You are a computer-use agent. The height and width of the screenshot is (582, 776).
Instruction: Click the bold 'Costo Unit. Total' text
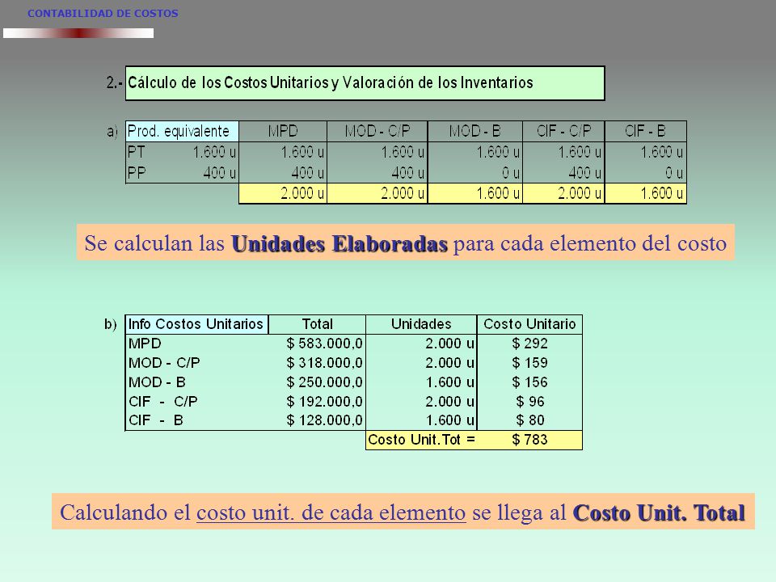click(x=659, y=512)
